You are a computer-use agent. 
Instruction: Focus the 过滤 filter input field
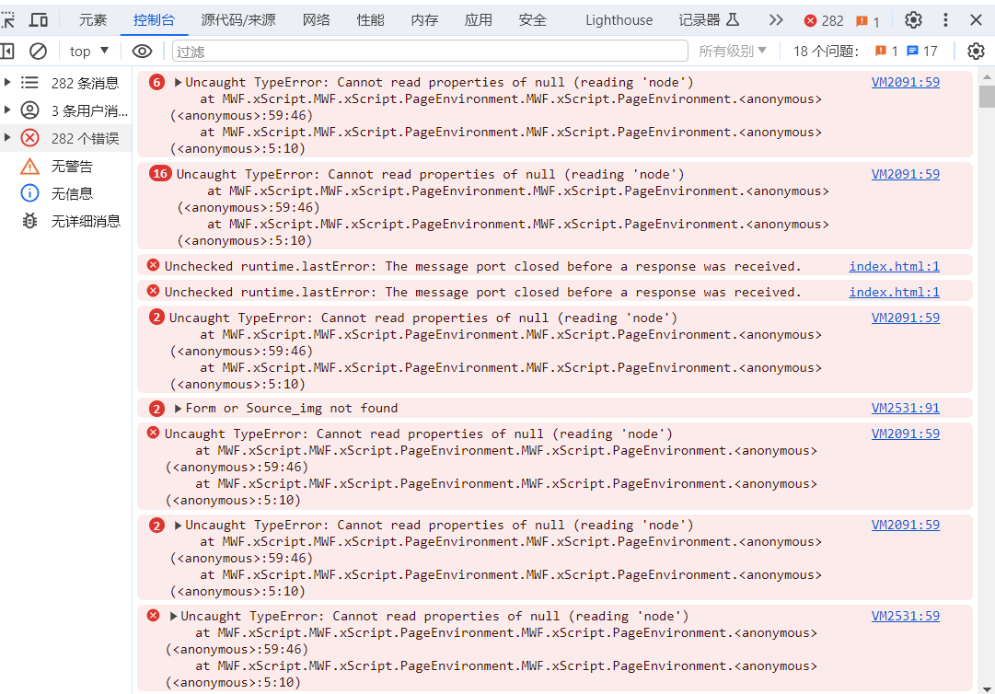point(430,52)
